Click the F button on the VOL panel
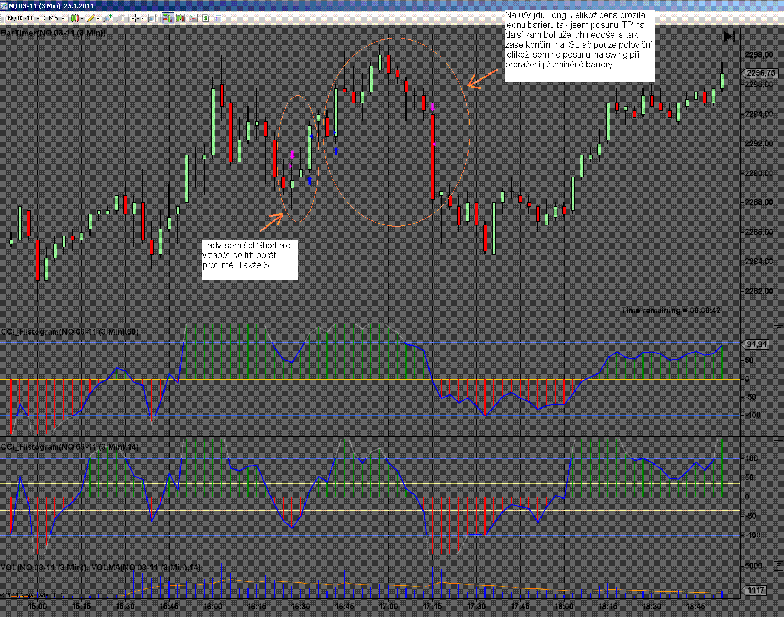This screenshot has width=784, height=617. pos(778,565)
